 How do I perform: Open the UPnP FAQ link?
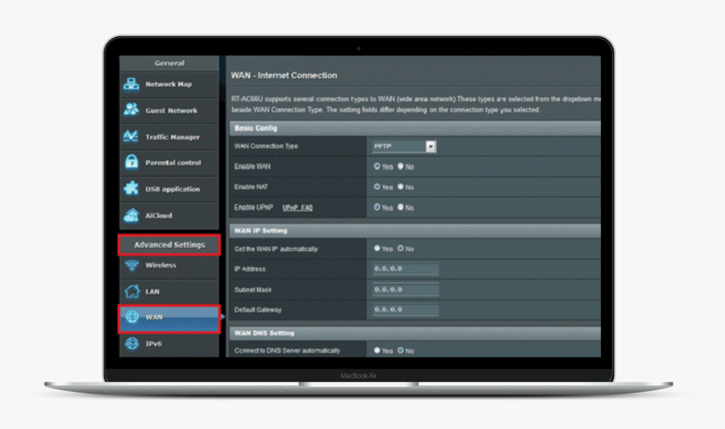(x=298, y=207)
